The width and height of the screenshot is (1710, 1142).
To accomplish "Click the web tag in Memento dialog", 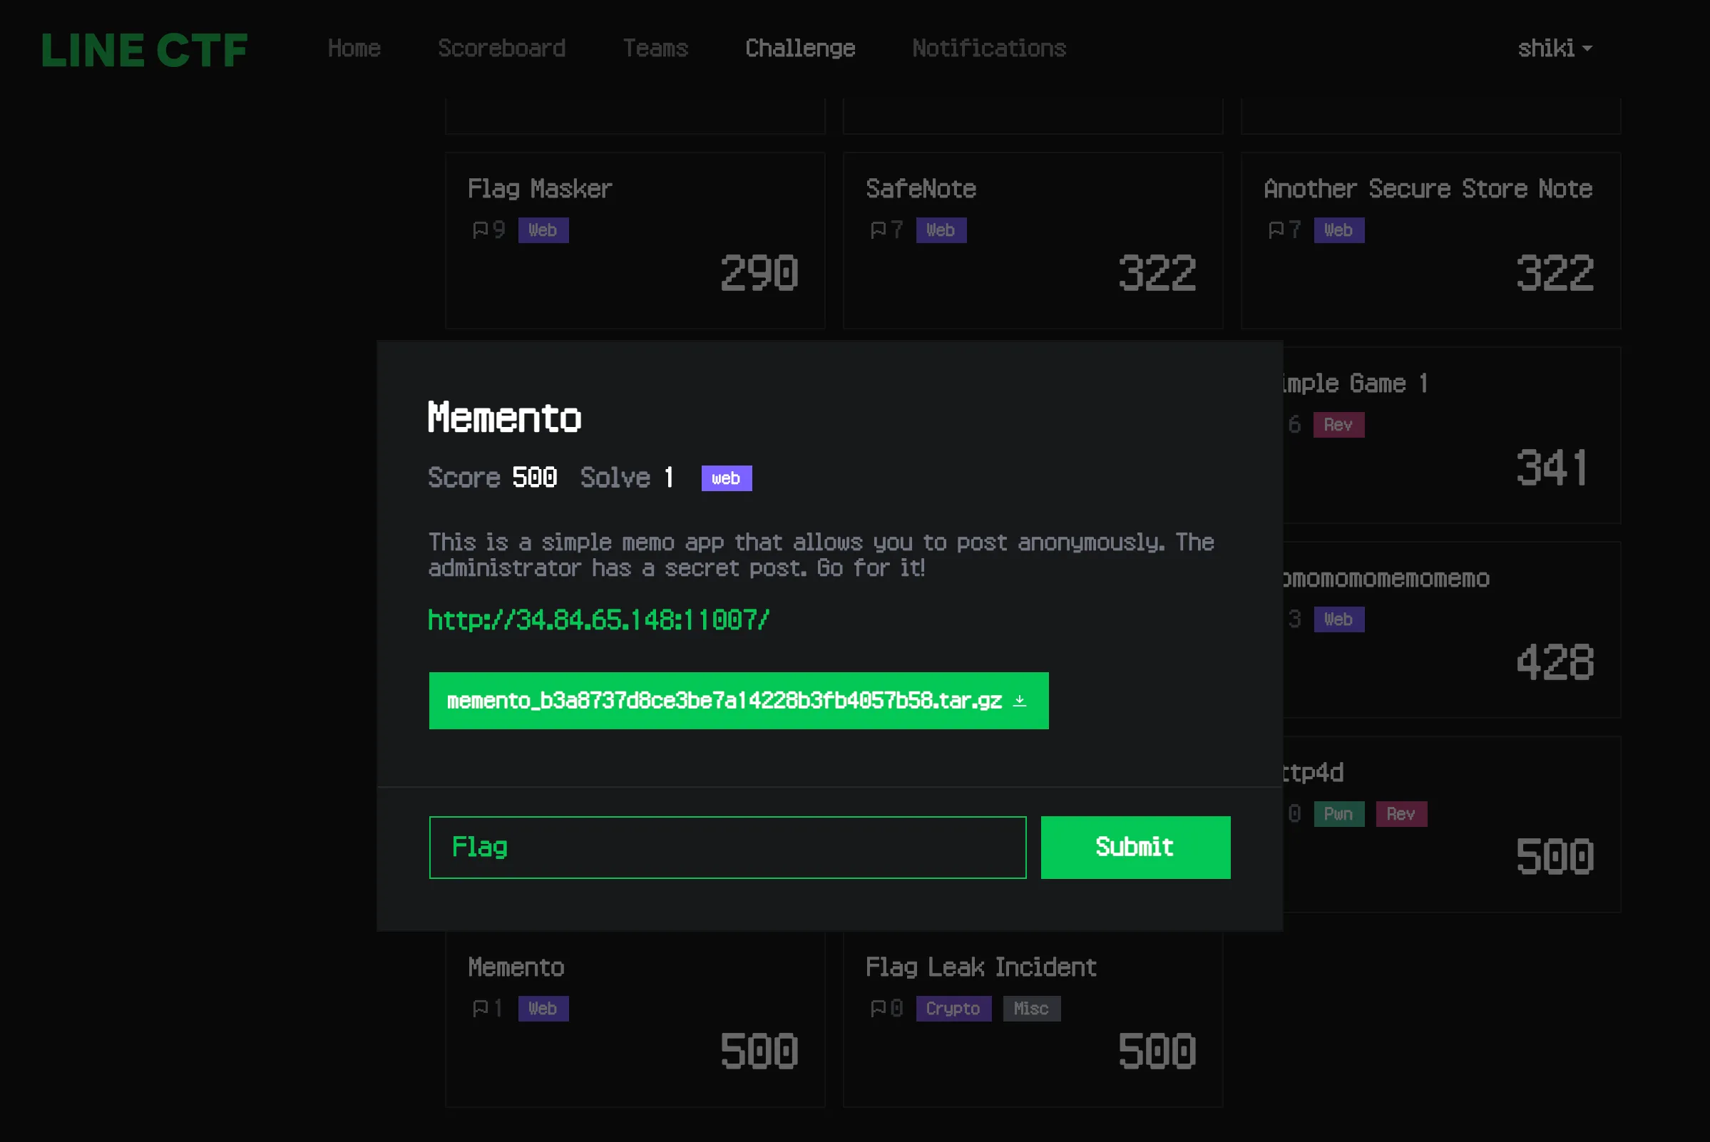I will point(726,478).
